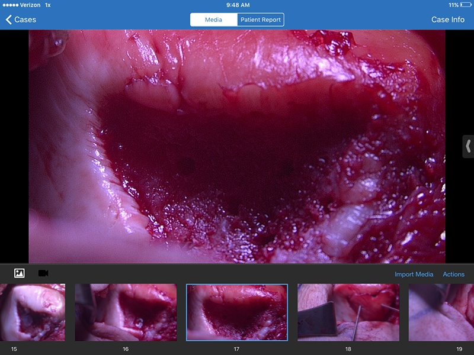Image resolution: width=474 pixels, height=355 pixels.
Task: Switch to the Patient Report tab
Action: click(x=261, y=20)
